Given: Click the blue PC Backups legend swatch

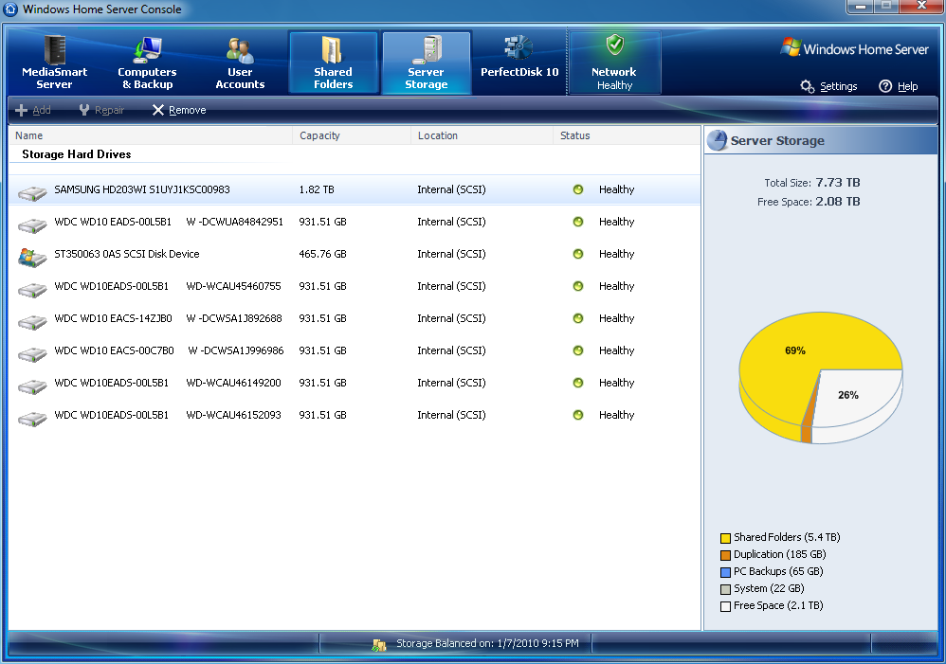Looking at the screenshot, I should click(x=725, y=572).
